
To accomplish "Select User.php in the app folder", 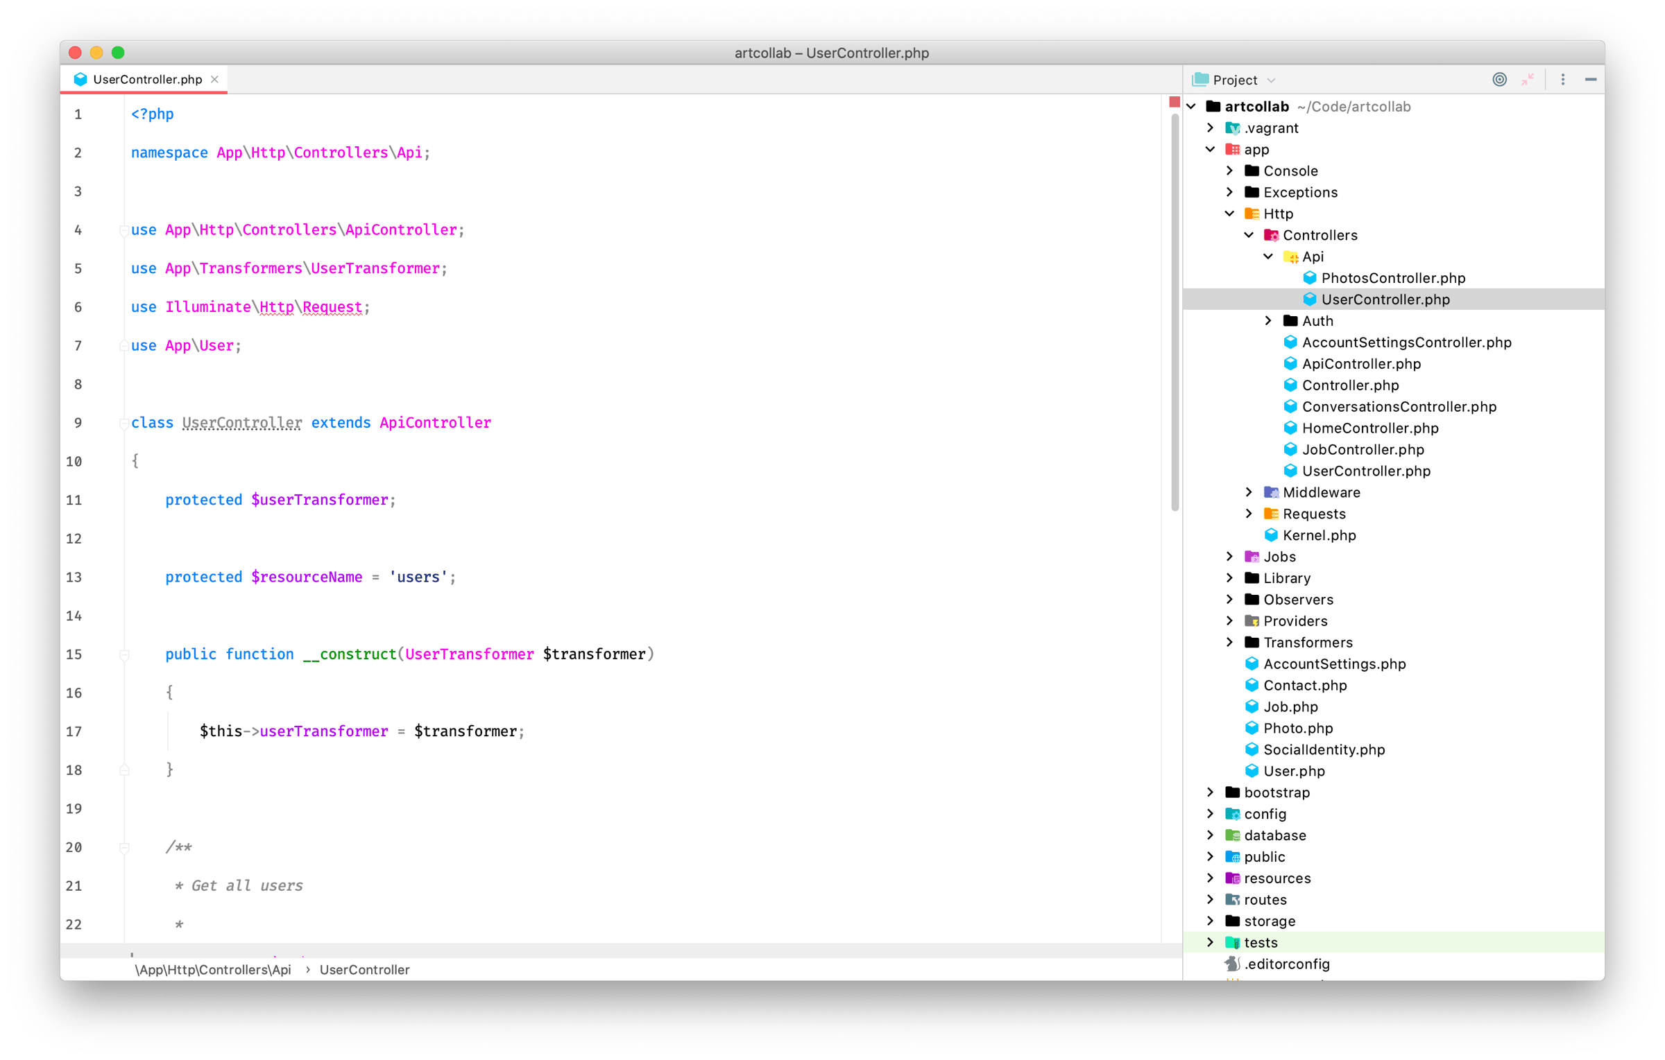I will (x=1294, y=772).
